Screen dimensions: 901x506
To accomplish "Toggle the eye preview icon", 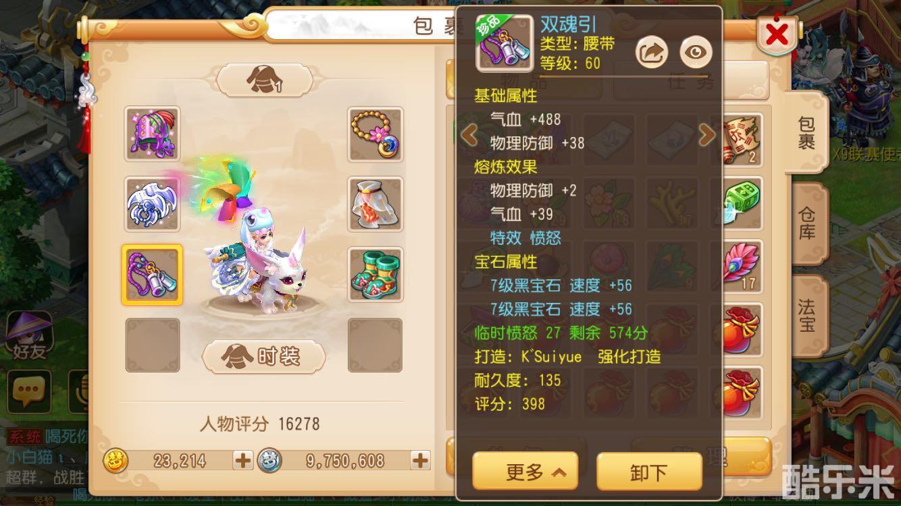I will (x=696, y=53).
